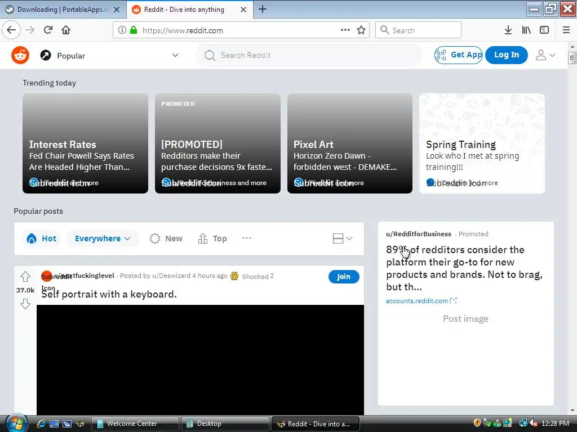Viewport: 577px width, 432px height.
Task: Open the Desktop taskbar button
Action: tap(225, 424)
